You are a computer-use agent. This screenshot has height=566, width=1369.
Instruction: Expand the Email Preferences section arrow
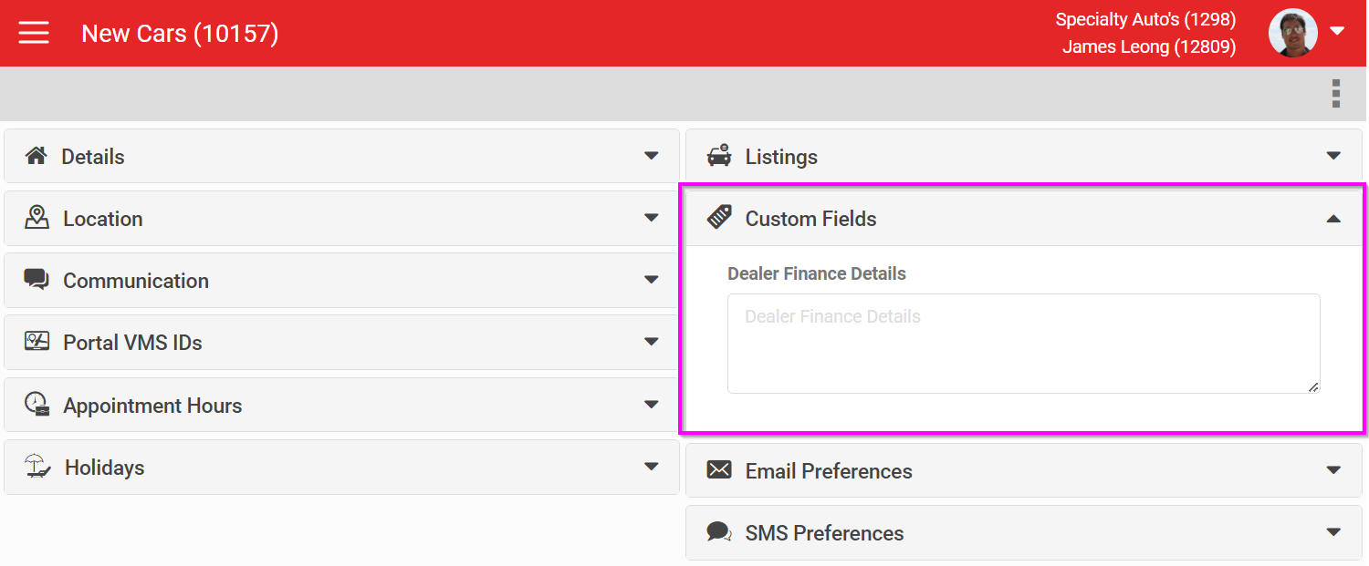(x=1333, y=470)
